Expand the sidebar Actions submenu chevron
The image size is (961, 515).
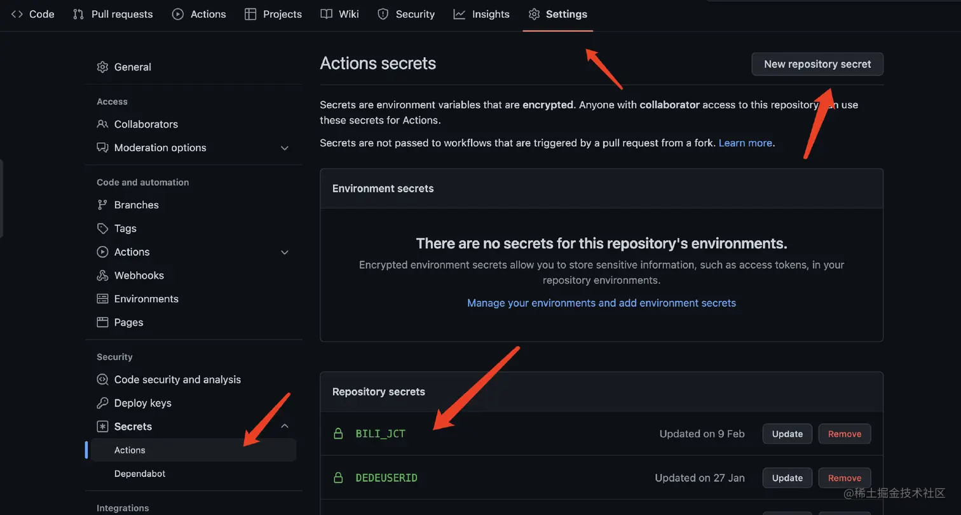point(285,252)
